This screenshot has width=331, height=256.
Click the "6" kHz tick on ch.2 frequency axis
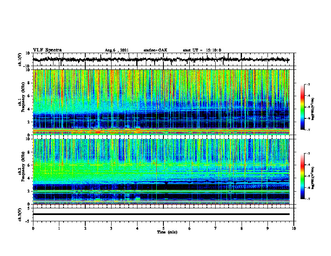[29, 165]
